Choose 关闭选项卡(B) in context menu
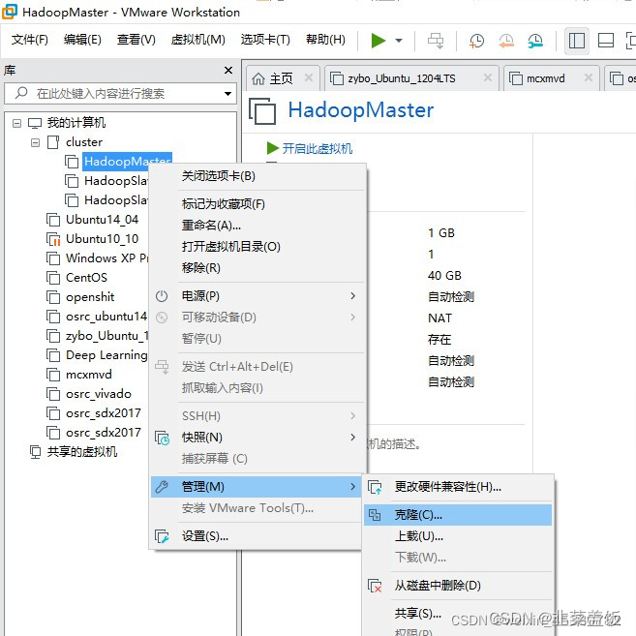The height and width of the screenshot is (636, 636). (x=257, y=176)
